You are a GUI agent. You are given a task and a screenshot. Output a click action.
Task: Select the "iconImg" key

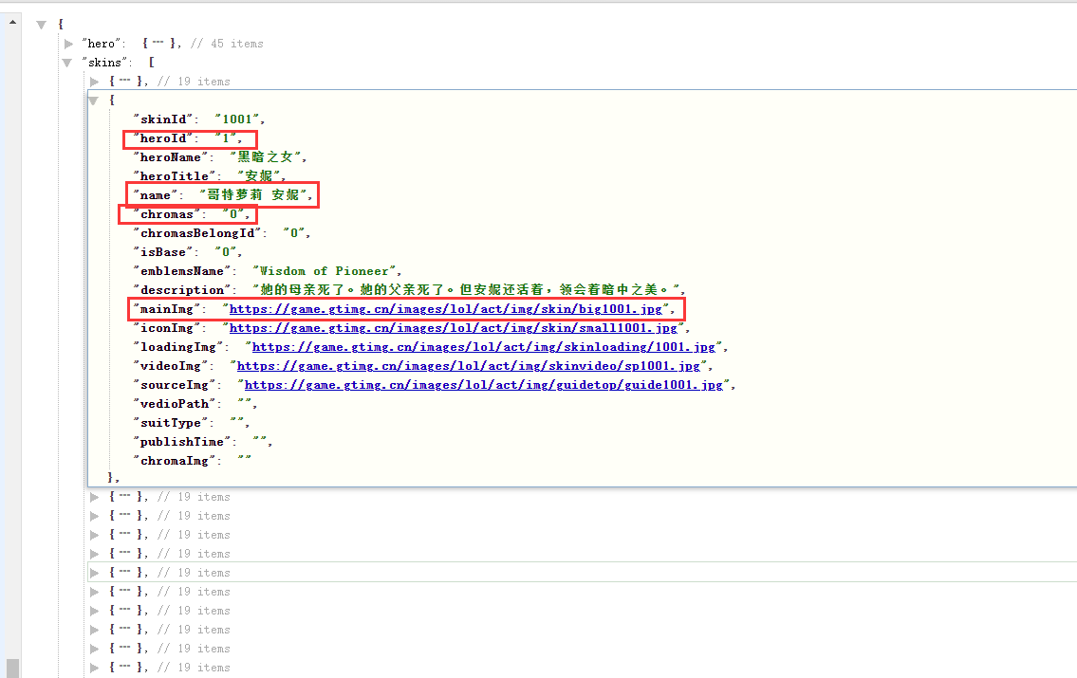tap(167, 329)
